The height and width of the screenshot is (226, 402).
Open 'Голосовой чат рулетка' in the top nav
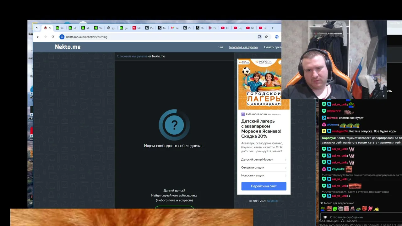pos(243,47)
